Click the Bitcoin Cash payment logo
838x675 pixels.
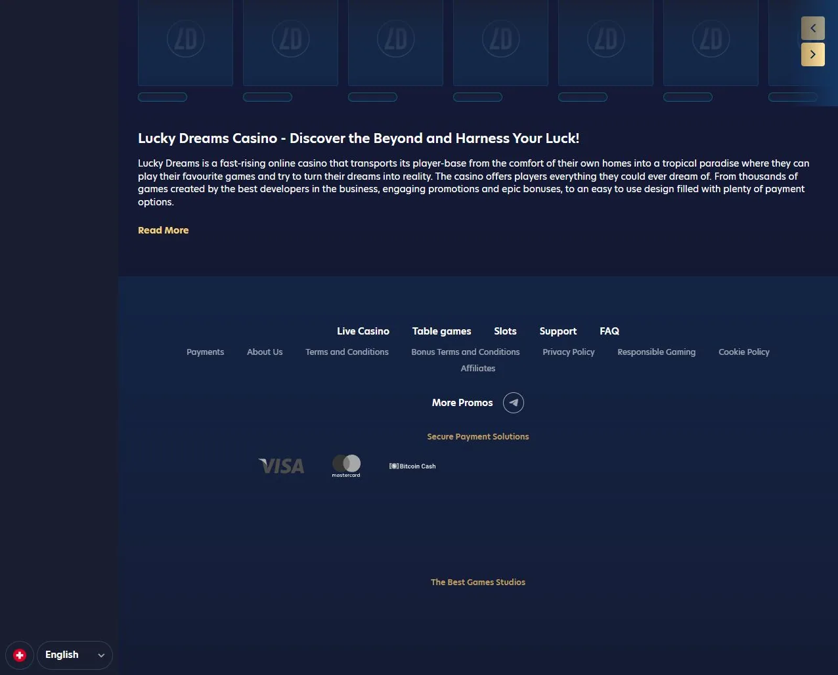click(412, 466)
